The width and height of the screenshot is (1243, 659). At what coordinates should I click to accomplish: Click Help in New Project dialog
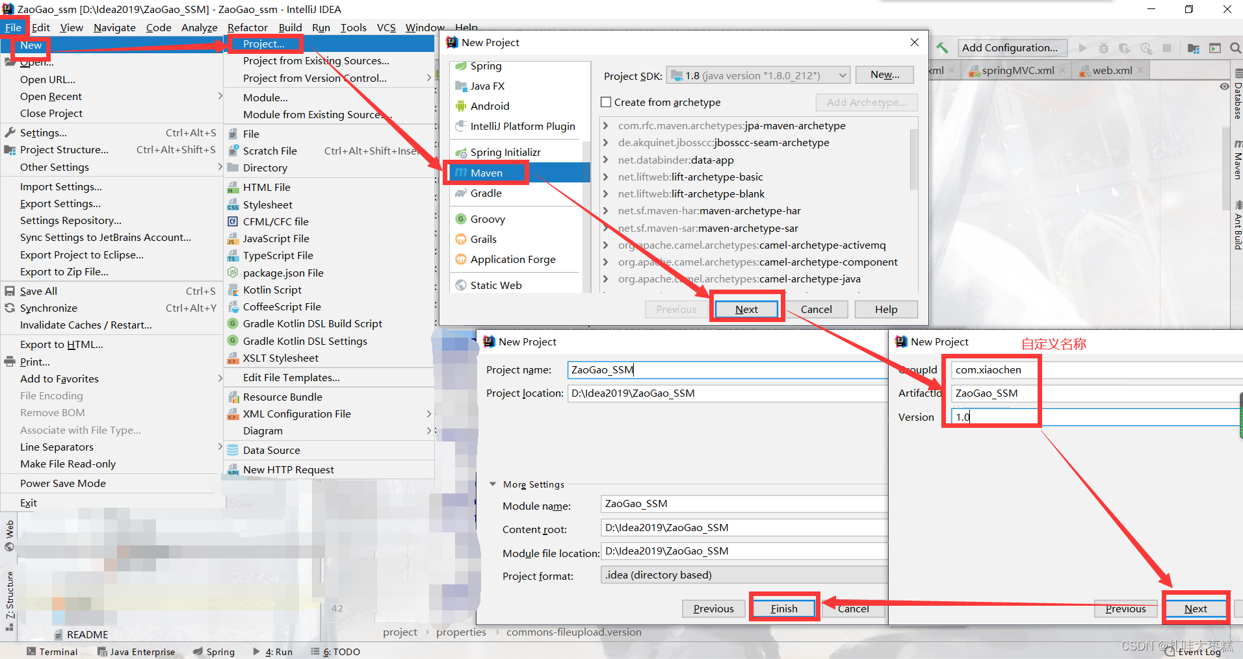click(x=886, y=309)
